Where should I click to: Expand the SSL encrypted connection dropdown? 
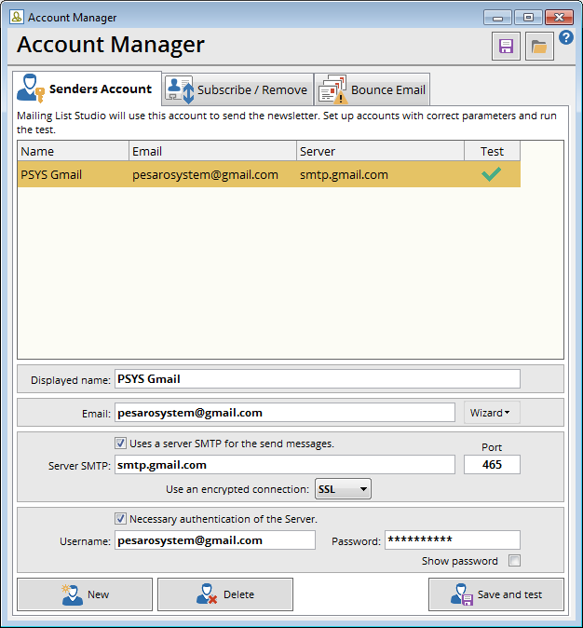(x=343, y=489)
